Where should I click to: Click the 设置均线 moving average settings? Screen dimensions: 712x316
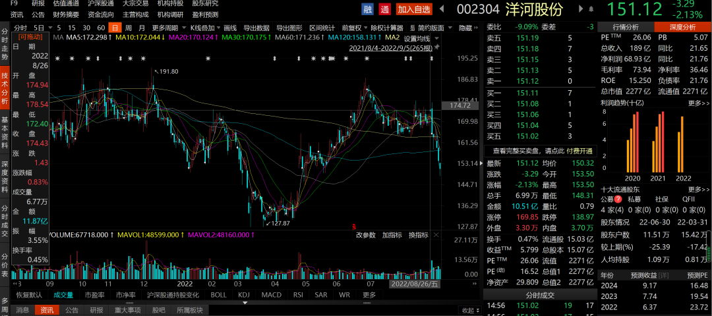tap(417, 38)
